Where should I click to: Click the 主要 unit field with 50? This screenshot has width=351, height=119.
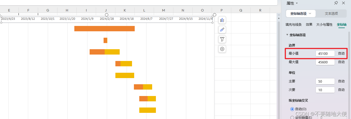[325, 81]
